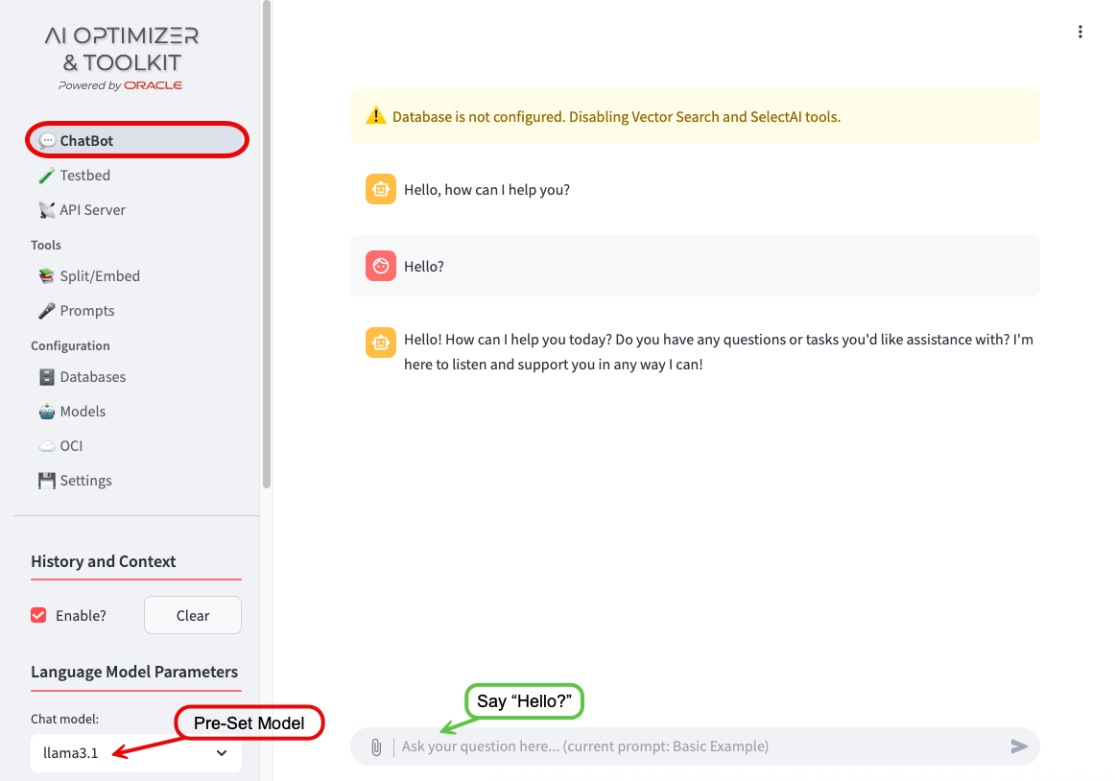Click the OCI cloud icon

tap(47, 446)
